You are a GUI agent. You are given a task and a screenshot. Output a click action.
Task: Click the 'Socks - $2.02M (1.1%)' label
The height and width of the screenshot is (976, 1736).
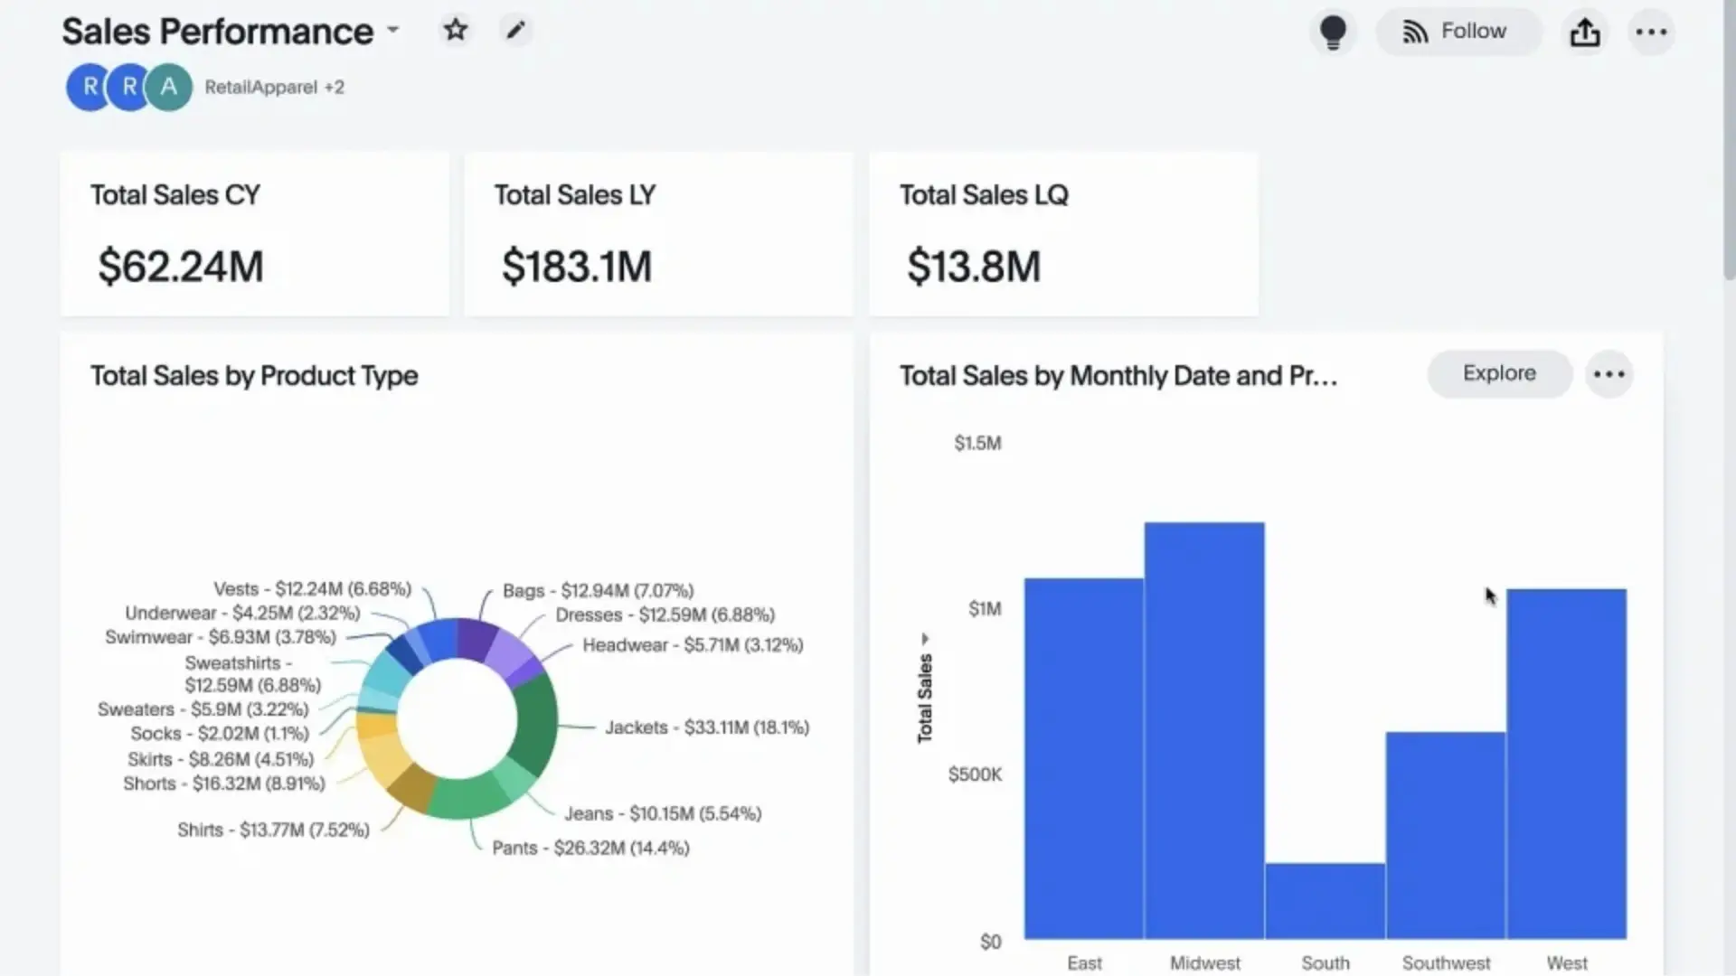[x=220, y=734]
